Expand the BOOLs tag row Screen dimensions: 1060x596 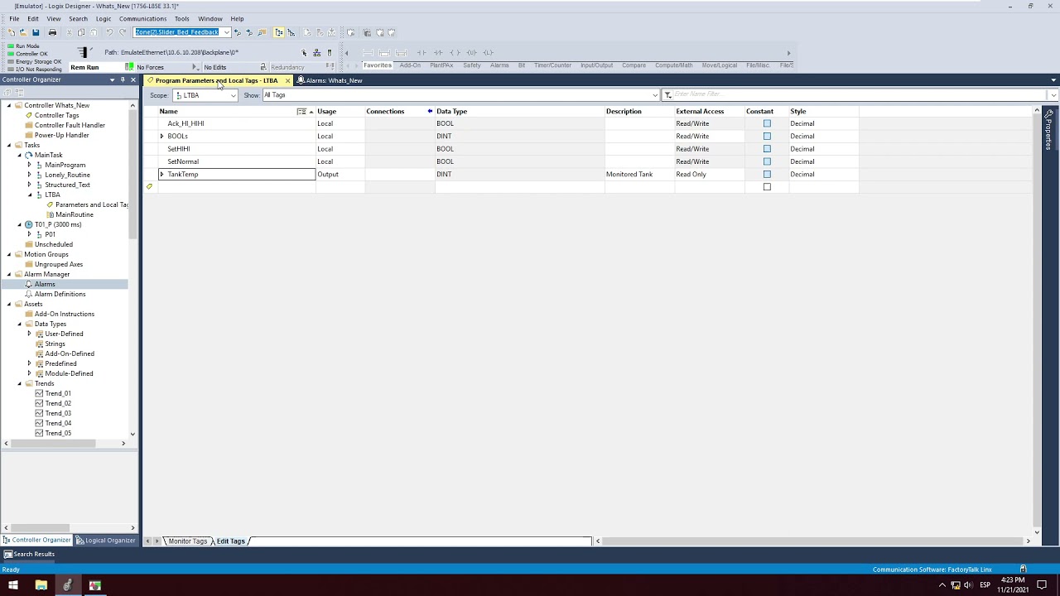[x=161, y=136]
